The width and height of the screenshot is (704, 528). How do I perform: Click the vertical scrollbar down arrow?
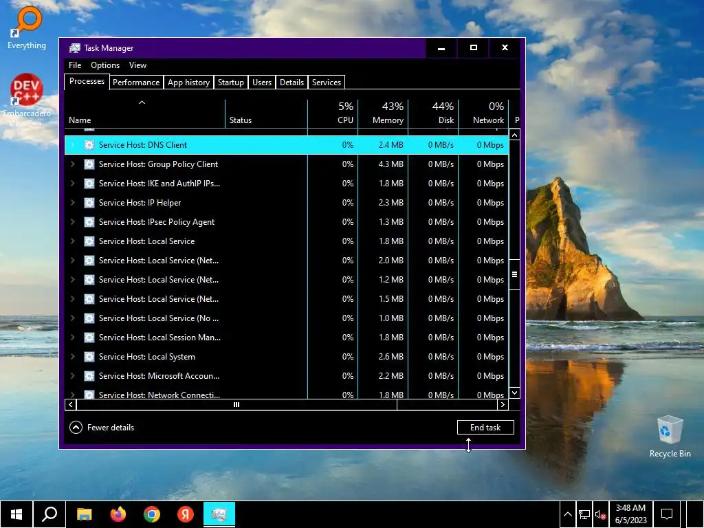tap(514, 393)
